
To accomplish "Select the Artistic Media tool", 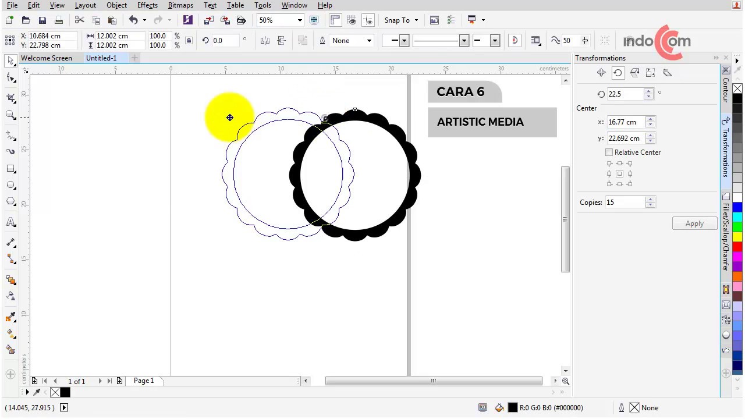I will pos(10,151).
